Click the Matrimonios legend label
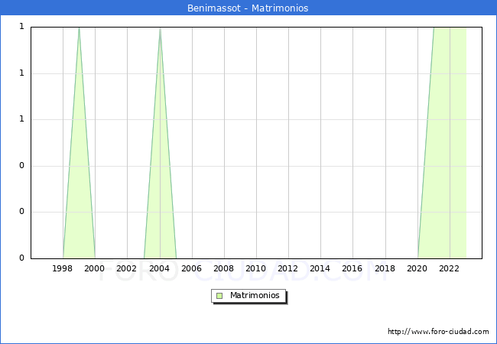Image resolution: width=497 pixels, height=344 pixels. coord(255,295)
